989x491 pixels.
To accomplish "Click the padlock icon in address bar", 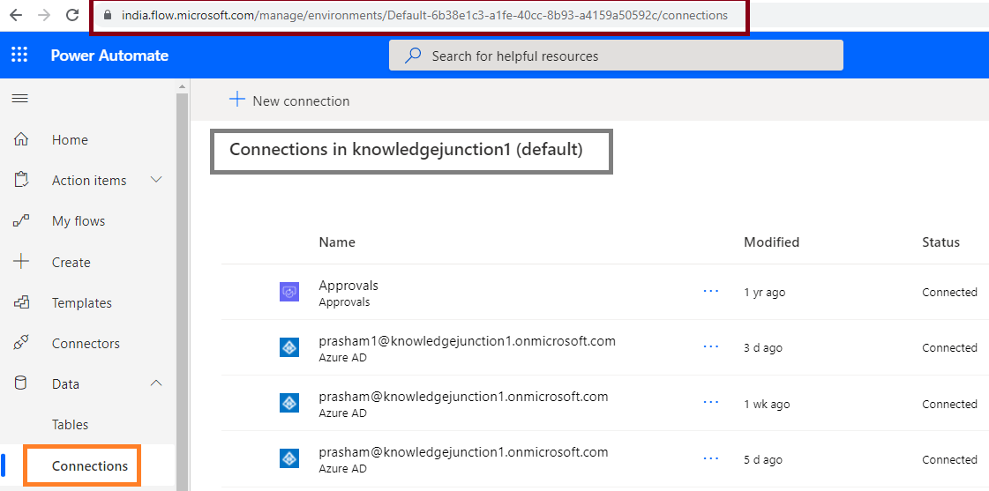I will [x=107, y=14].
